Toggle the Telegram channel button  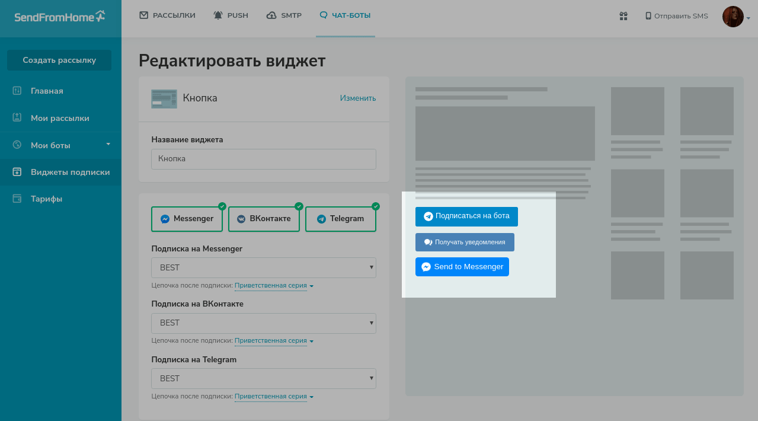(x=341, y=219)
